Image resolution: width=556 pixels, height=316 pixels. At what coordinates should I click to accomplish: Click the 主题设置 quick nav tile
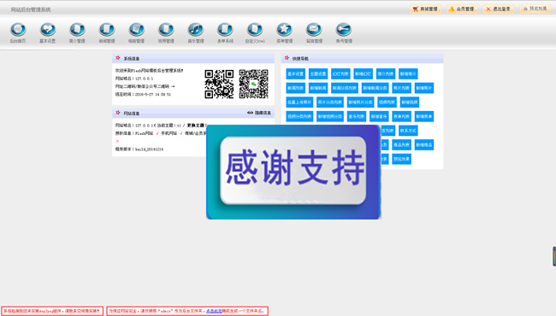point(318,74)
